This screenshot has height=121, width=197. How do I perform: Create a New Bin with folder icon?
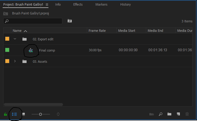point(169,114)
